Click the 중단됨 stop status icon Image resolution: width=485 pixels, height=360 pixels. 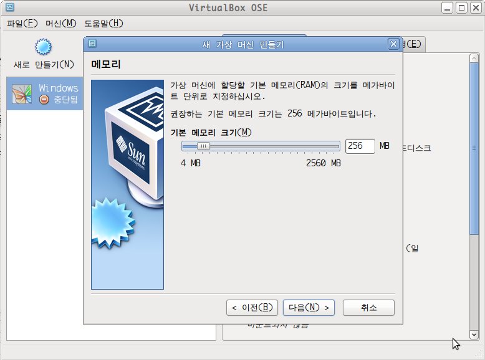[x=44, y=100]
